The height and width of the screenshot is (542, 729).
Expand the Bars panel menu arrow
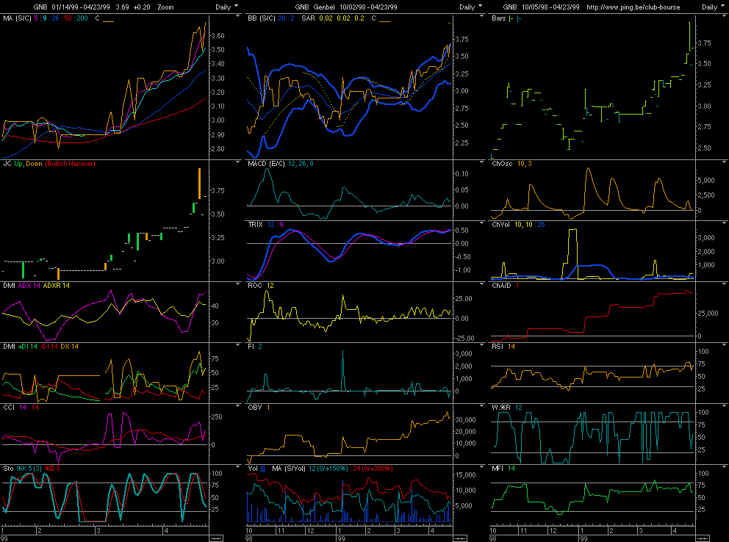coord(725,16)
